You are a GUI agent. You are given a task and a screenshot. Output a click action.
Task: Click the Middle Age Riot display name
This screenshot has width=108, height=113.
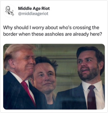coord(34,8)
